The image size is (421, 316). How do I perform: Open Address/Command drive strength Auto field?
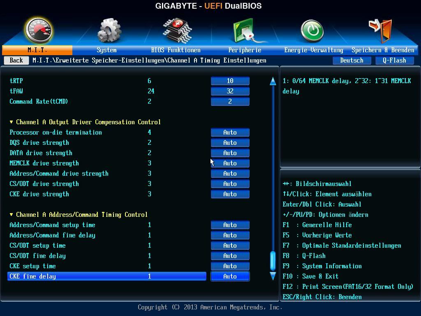230,173
